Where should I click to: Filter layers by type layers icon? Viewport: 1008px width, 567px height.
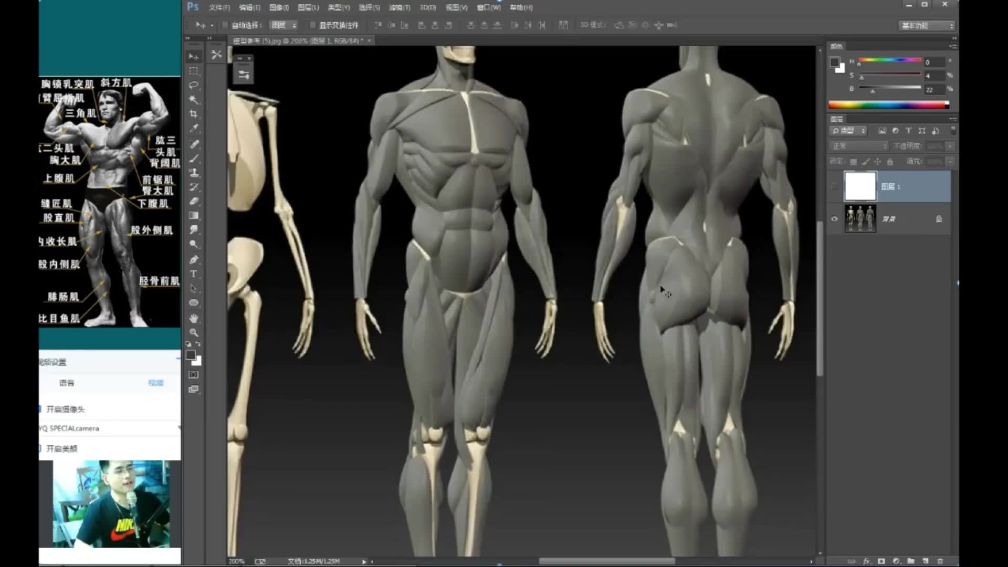point(908,131)
